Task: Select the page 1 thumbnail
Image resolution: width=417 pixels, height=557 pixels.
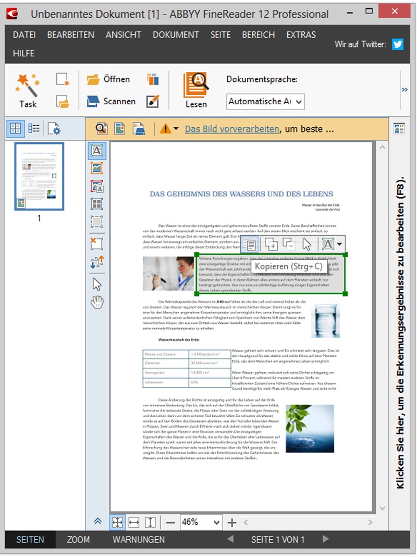Action: click(39, 176)
